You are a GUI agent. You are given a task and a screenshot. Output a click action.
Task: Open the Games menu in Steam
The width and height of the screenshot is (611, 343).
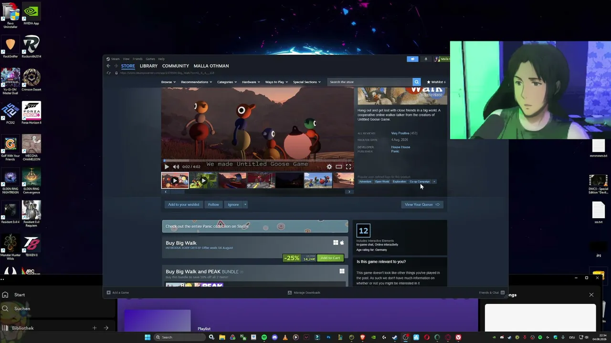(x=150, y=59)
